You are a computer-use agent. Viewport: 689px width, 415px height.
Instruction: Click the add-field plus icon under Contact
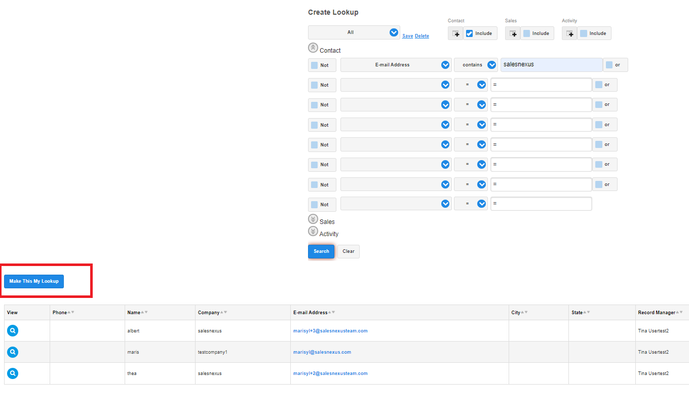[x=456, y=33]
